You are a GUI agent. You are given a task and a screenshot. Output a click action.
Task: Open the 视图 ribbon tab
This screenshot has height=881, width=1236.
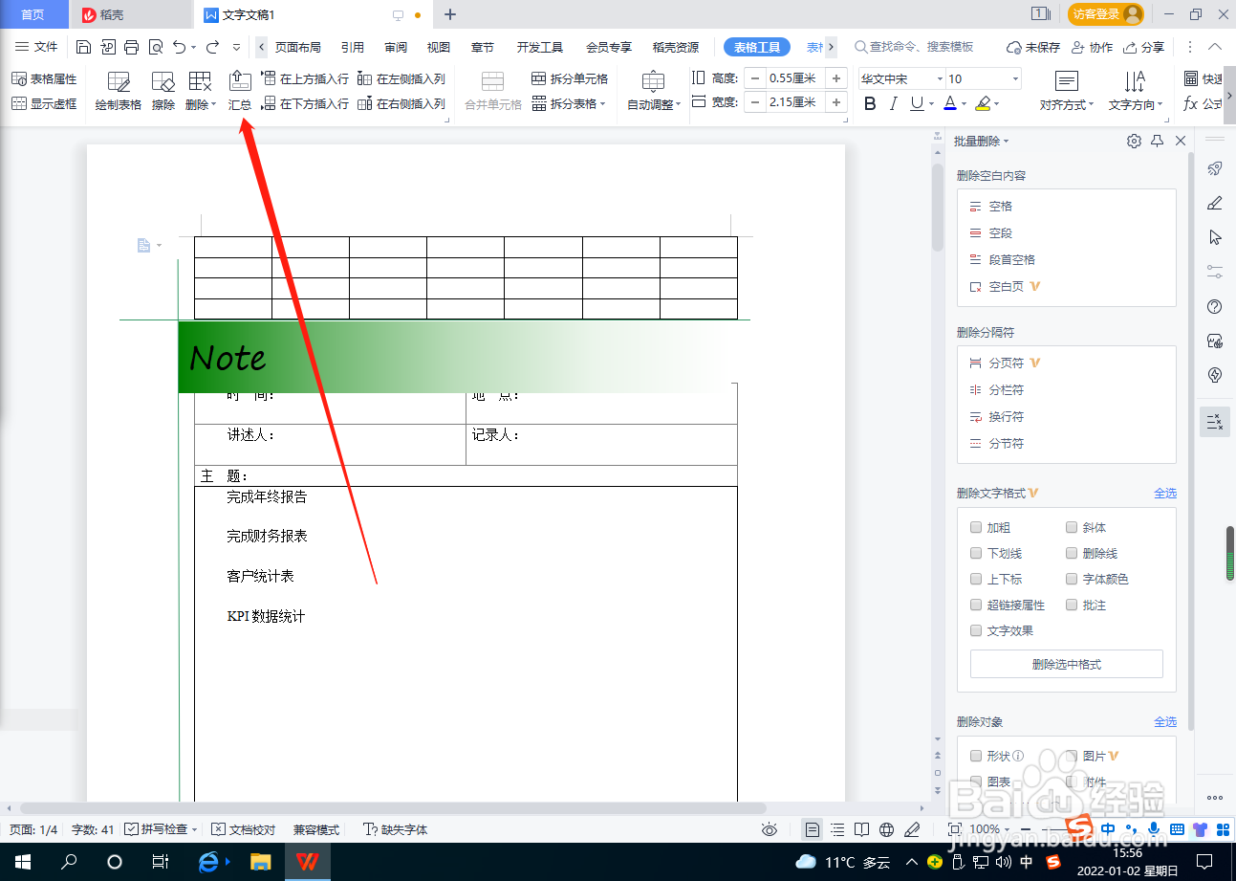pyautogui.click(x=439, y=47)
